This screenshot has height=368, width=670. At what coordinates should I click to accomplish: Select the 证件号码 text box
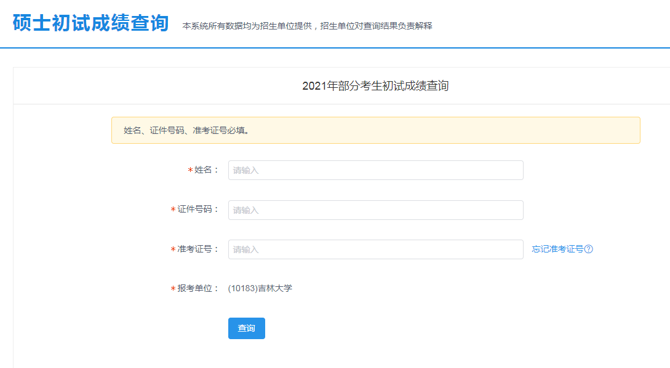[x=375, y=210]
